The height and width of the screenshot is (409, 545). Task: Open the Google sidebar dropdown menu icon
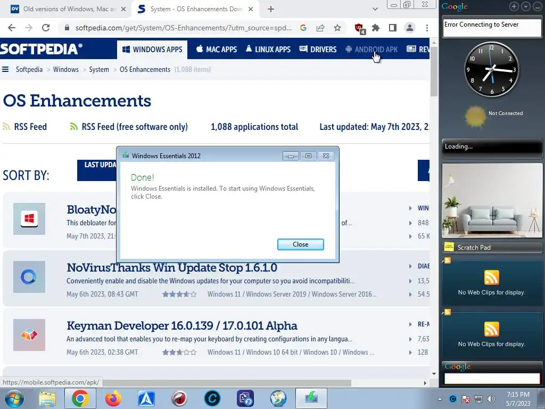point(525,6)
